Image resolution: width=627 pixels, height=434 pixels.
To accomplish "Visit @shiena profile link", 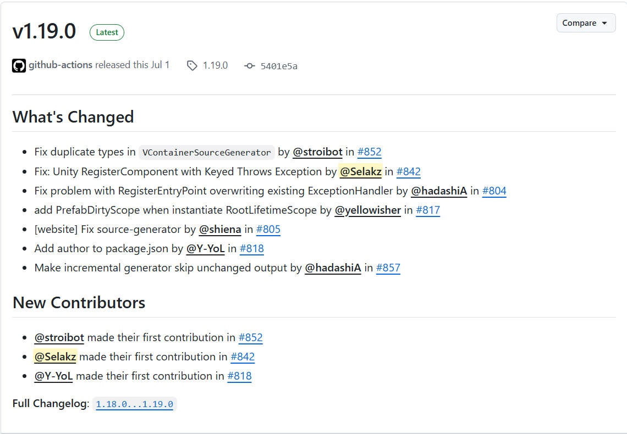I will (x=220, y=230).
